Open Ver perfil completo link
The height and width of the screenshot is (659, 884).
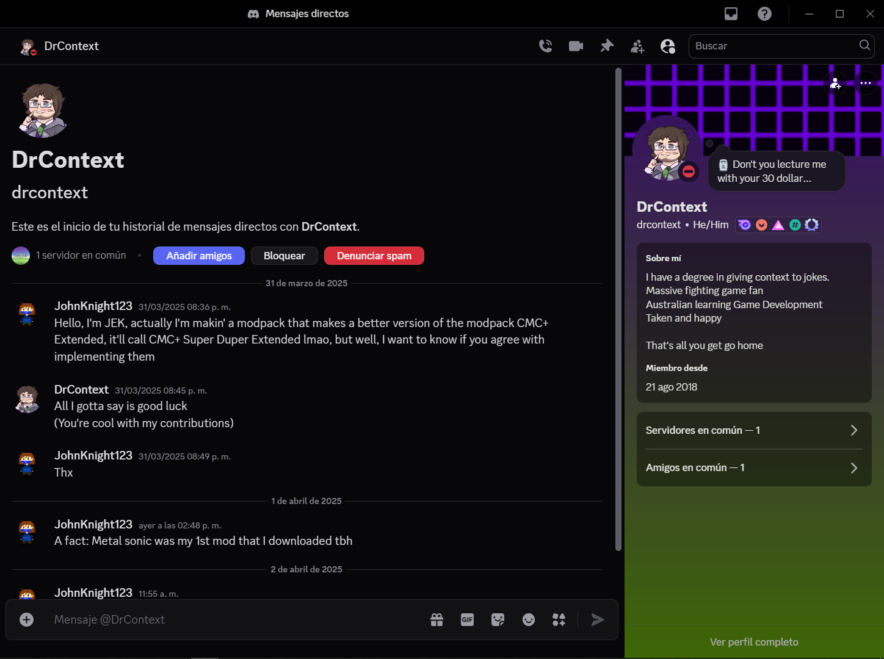[x=754, y=642]
